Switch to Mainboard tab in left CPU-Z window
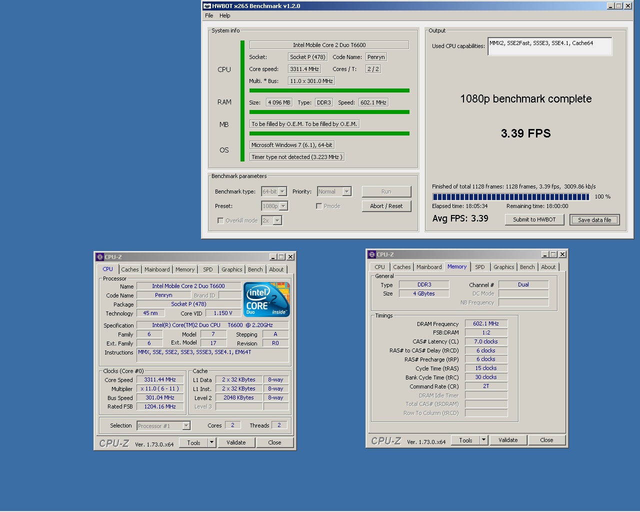 157,269
